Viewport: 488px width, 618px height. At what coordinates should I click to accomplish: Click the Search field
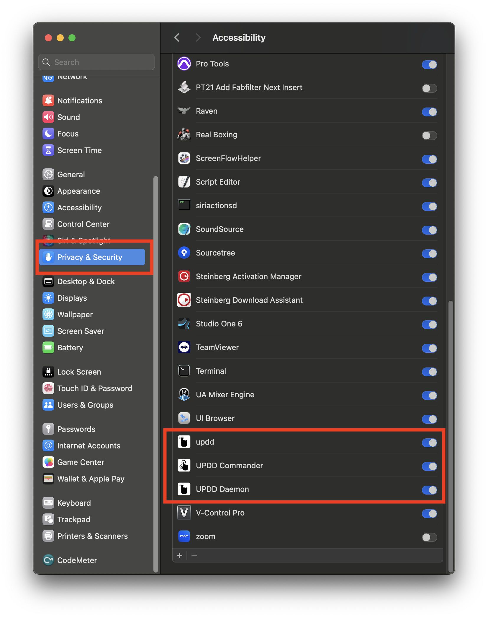pyautogui.click(x=96, y=62)
